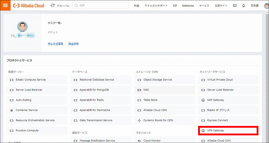This screenshot has width=269, height=143.
Task: Open the notifications bell
Action: (244, 5)
